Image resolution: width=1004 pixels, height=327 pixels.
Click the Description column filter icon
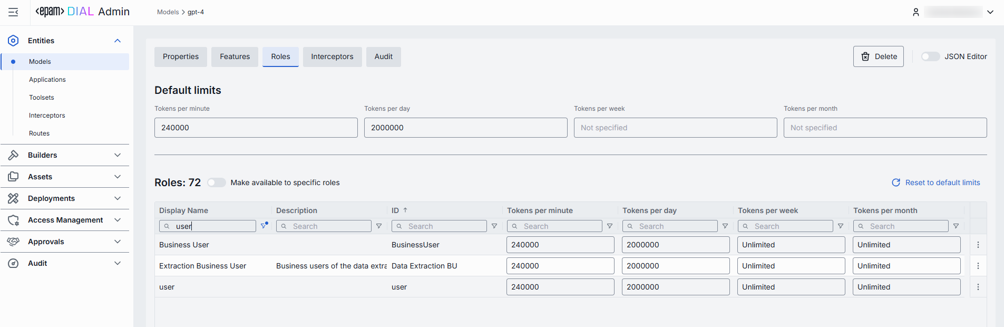tap(378, 226)
